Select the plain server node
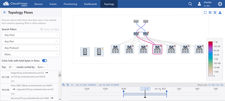The height and width of the screenshot is (101, 225). pos(85,52)
